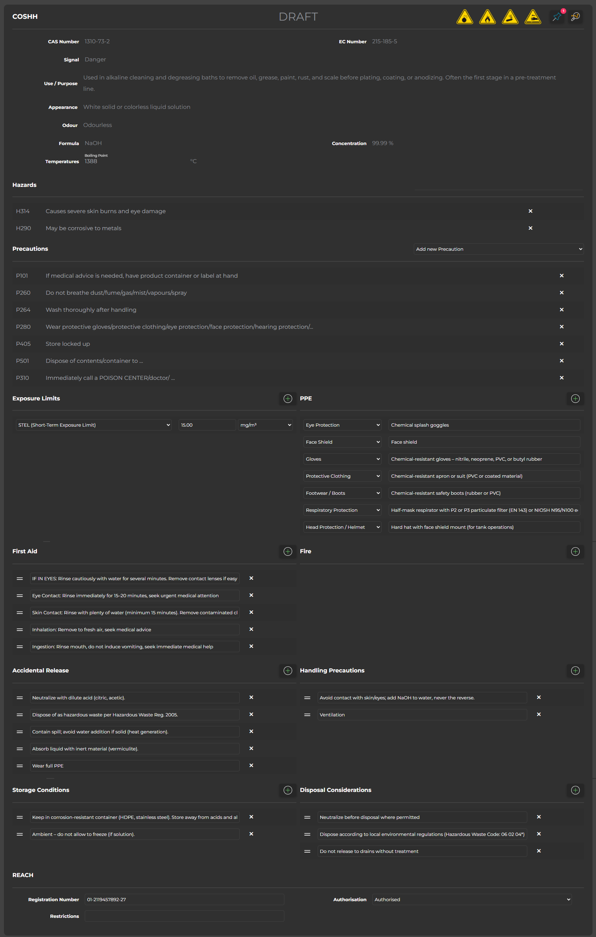Grab drag handle for Neutralize with dilute acid

pos(20,698)
